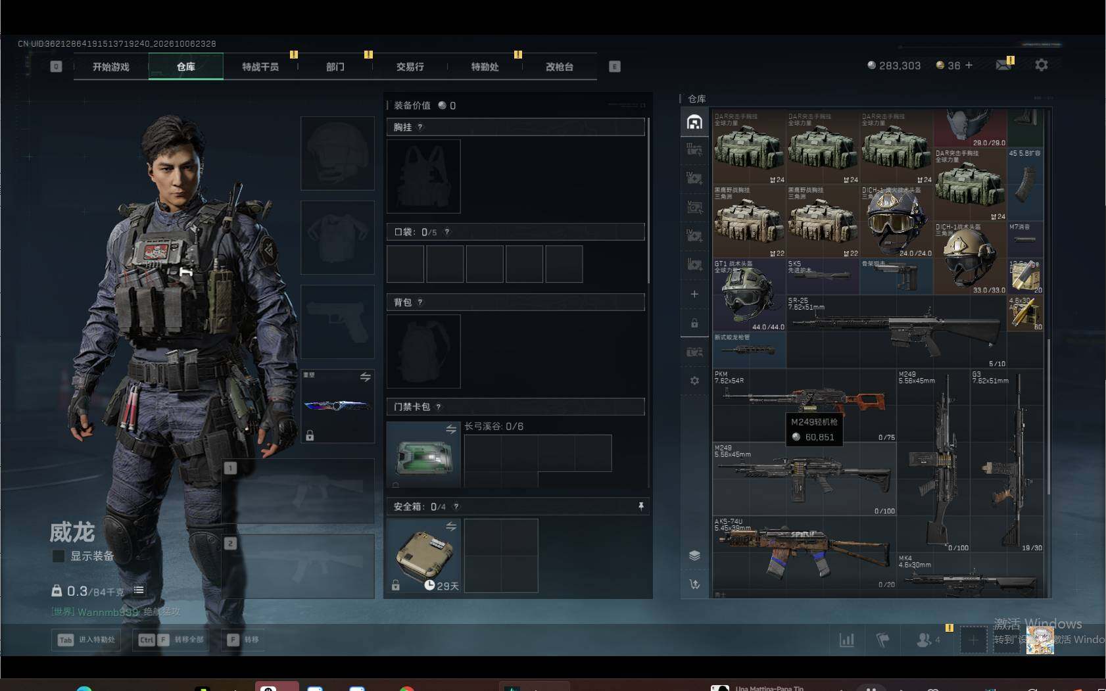Open the friends list icon
The image size is (1106, 691).
click(924, 640)
